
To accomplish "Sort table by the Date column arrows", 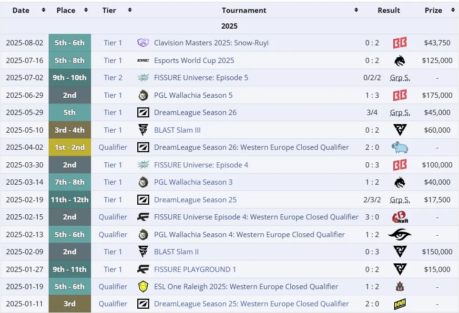I will pyautogui.click(x=44, y=10).
